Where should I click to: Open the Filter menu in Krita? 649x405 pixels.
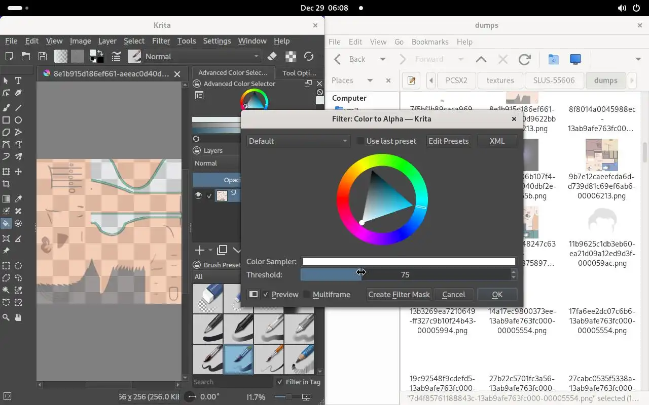click(161, 41)
